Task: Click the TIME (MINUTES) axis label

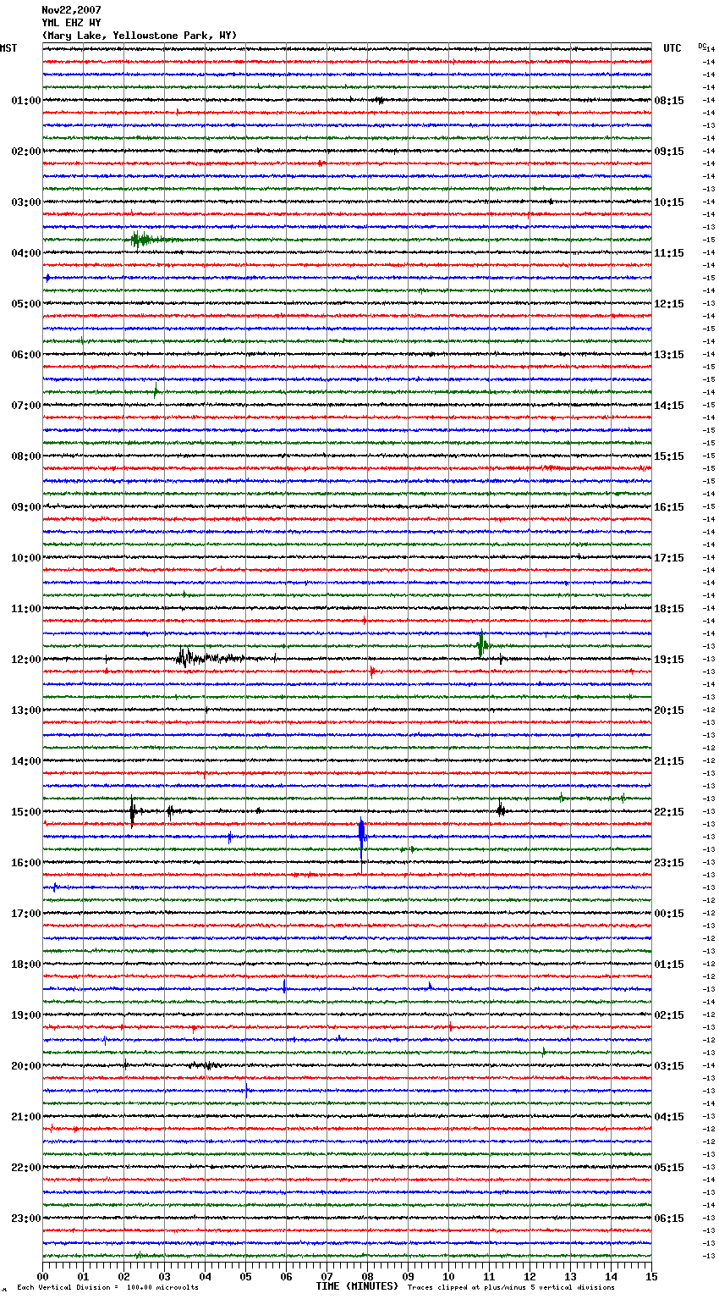Action: point(357,1286)
